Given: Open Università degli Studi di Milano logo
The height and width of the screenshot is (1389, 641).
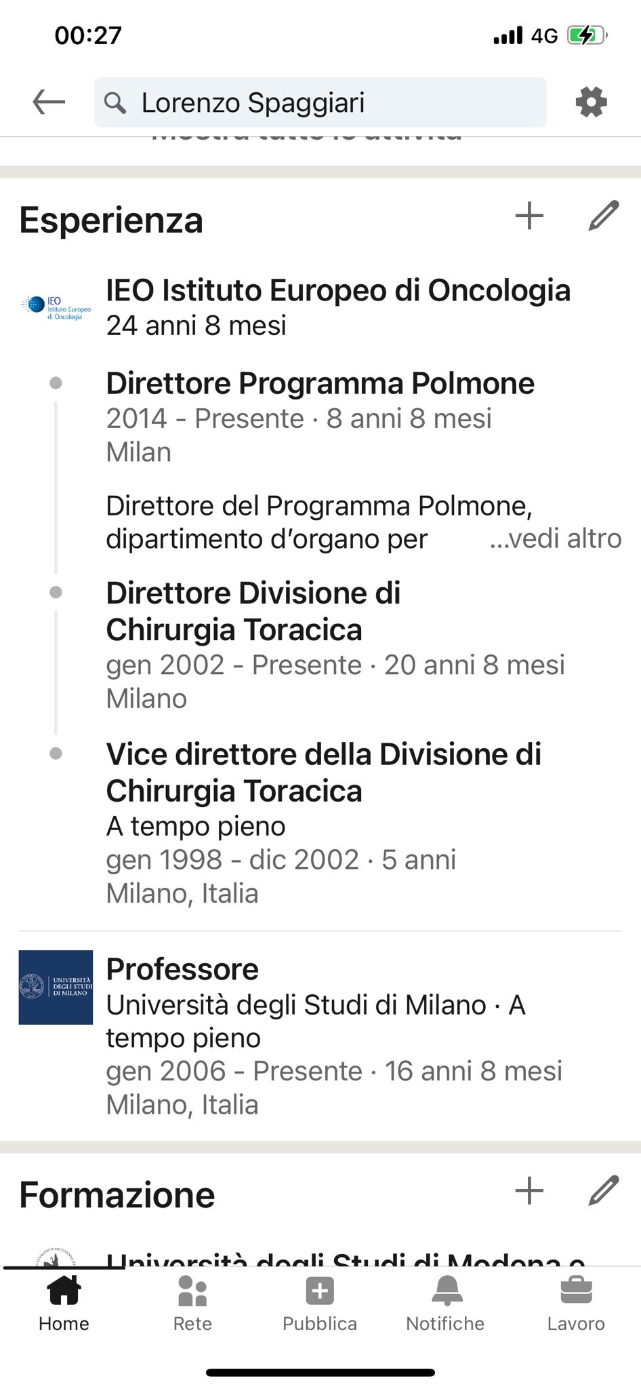Looking at the screenshot, I should click(56, 987).
